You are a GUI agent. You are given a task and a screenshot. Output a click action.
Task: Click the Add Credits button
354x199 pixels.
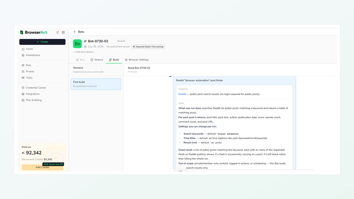coord(42,167)
